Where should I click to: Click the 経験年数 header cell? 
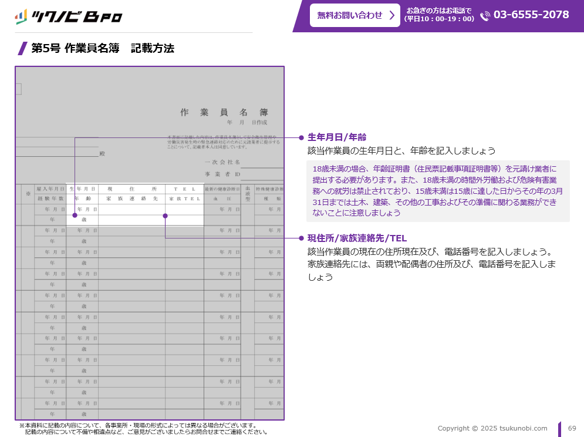point(50,199)
